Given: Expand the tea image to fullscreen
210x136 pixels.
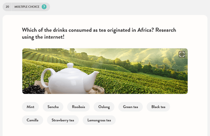Looking at the screenshot, I should (182, 54).
